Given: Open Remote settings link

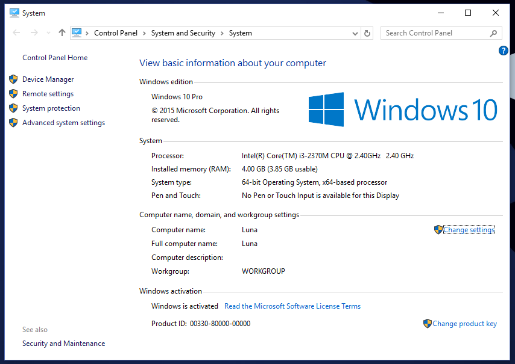Looking at the screenshot, I should click(x=48, y=94).
